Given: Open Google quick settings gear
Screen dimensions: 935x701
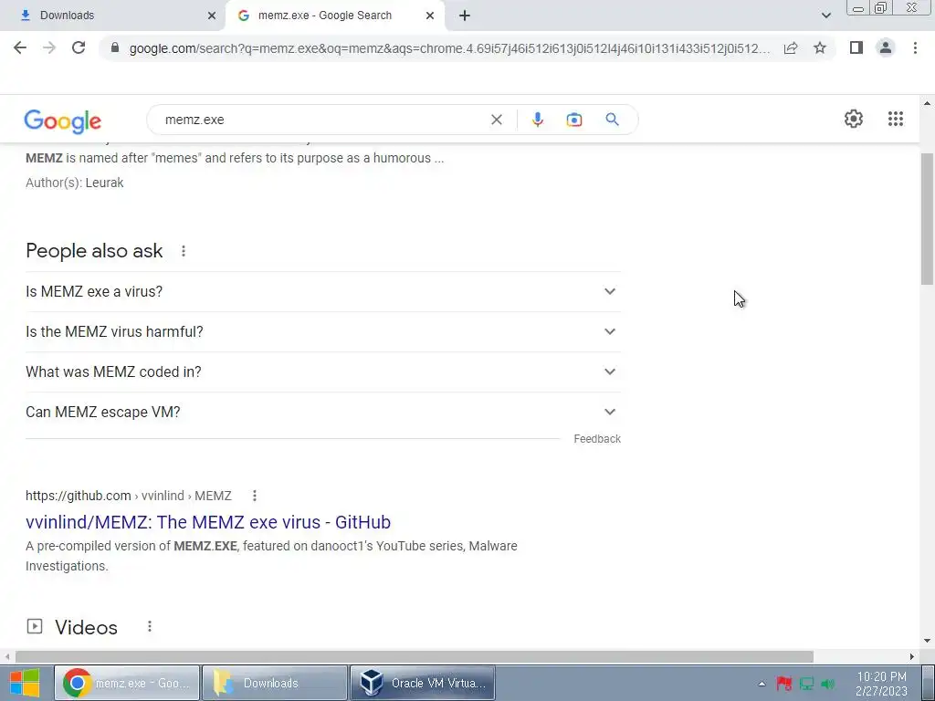Looking at the screenshot, I should [854, 119].
